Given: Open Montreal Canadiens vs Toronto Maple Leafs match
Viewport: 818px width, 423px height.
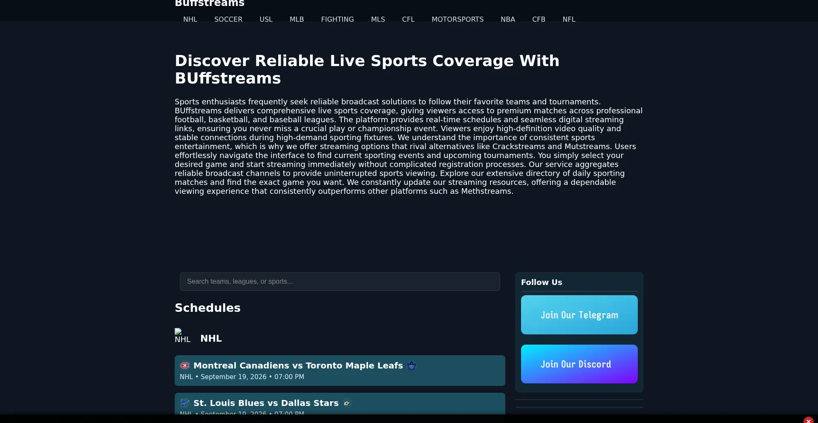Looking at the screenshot, I should pos(340,371).
